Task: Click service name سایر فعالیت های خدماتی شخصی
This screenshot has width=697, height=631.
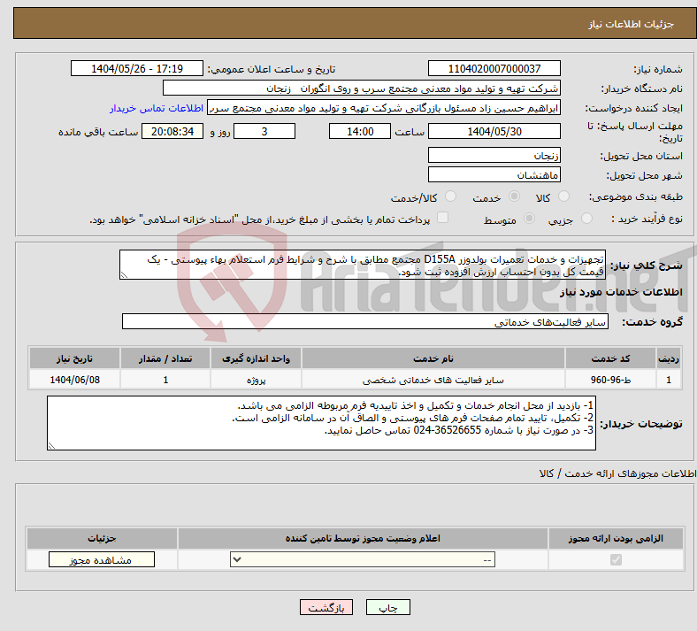Action: click(x=433, y=380)
